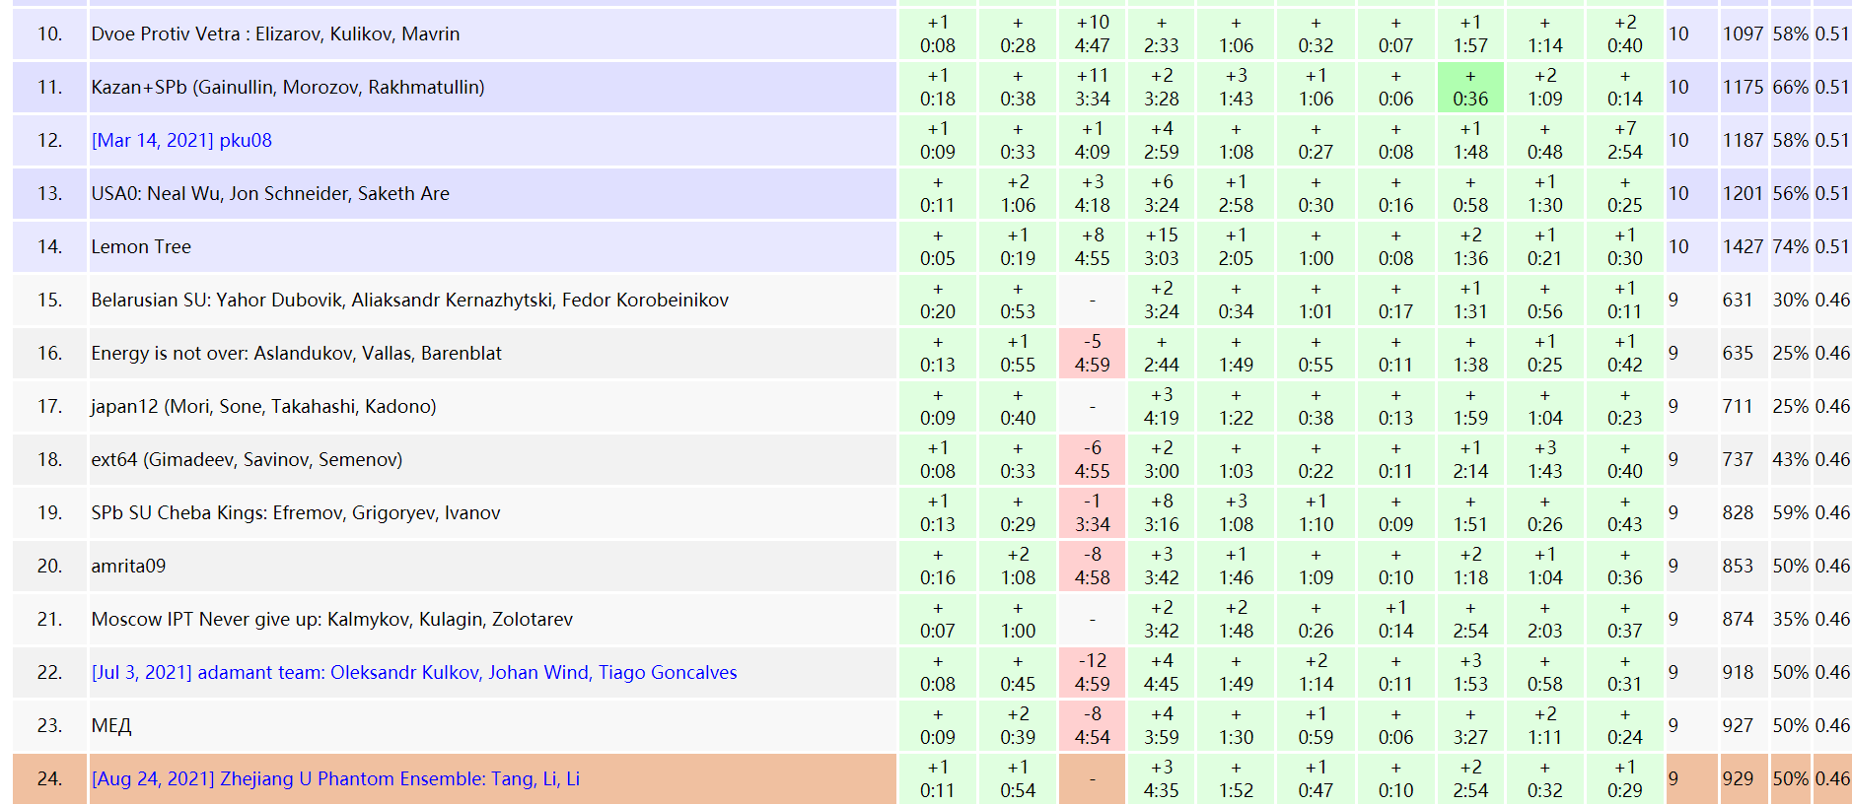Click the 631 penalty for Belarusian SU
This screenshot has height=805, width=1852.
1738,300
